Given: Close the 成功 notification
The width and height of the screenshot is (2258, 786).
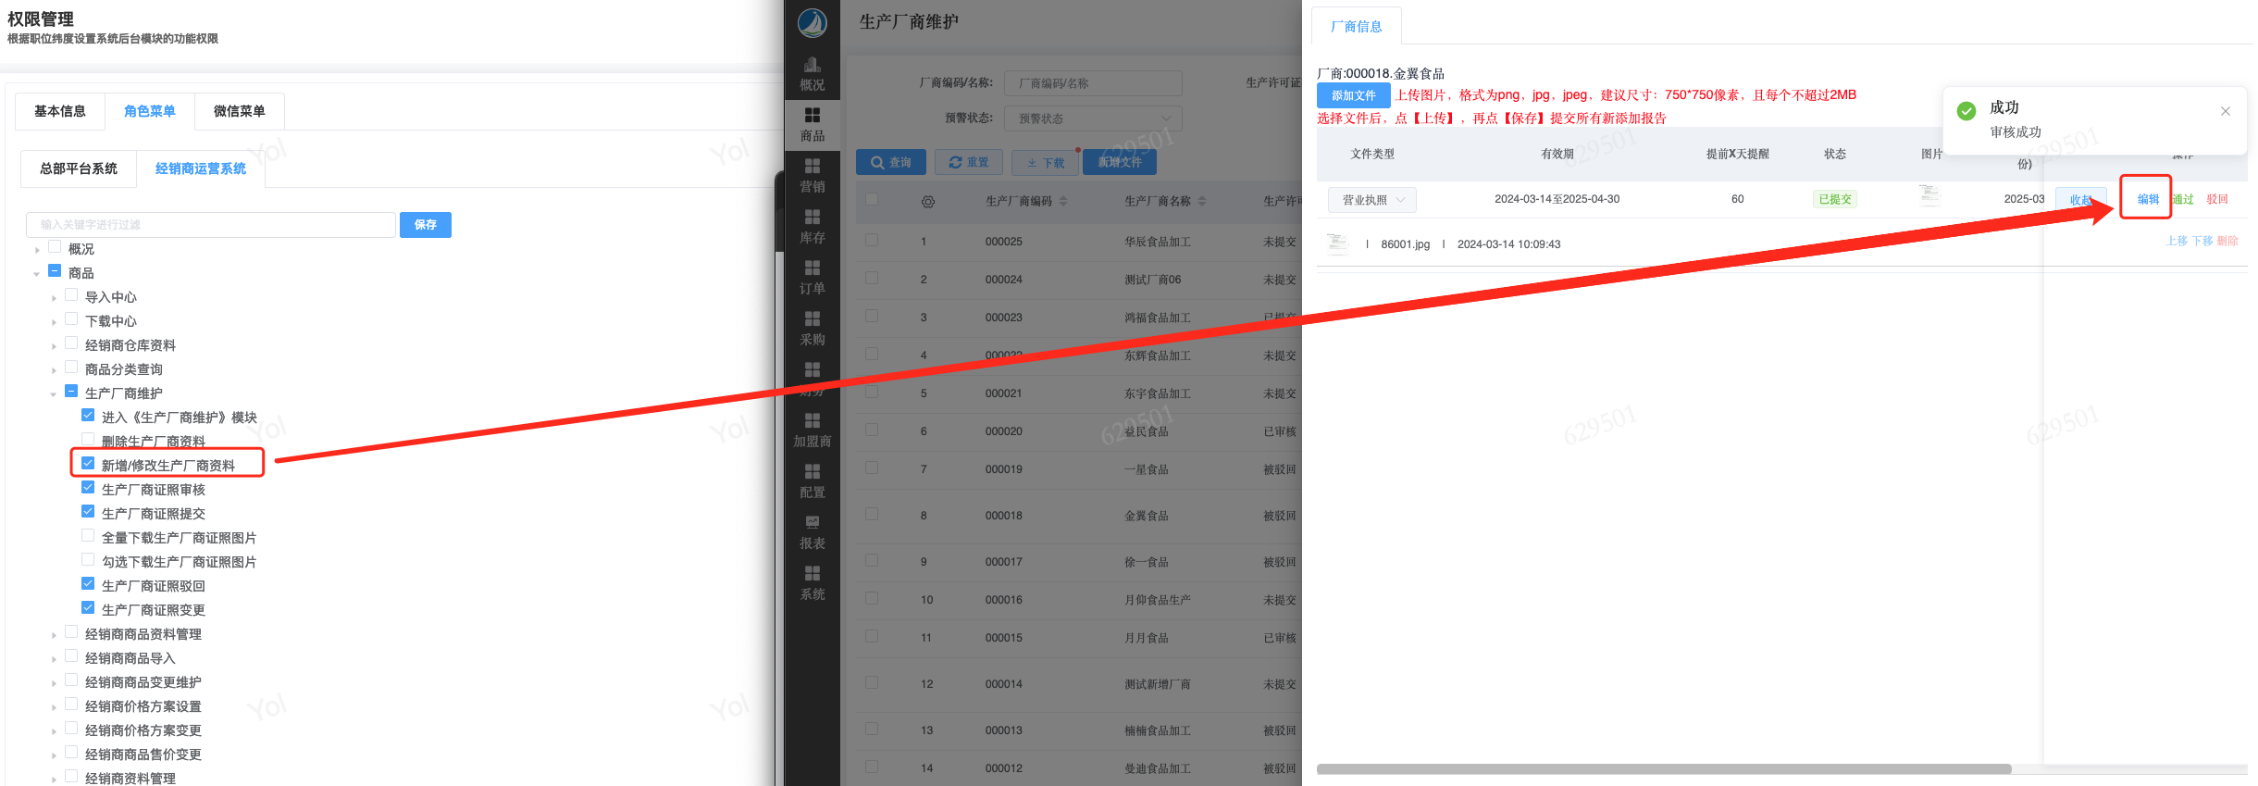Looking at the screenshot, I should (2226, 111).
